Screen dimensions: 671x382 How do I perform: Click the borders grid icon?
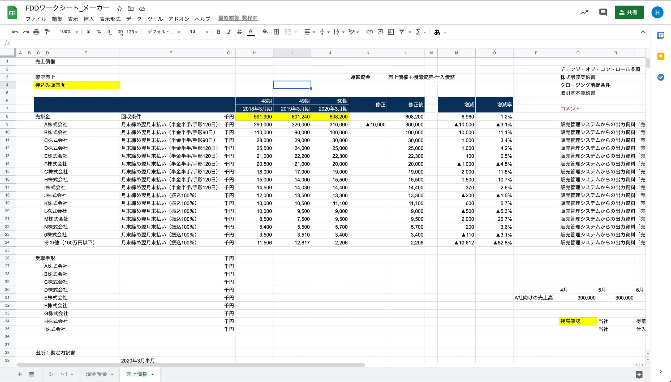click(276, 32)
